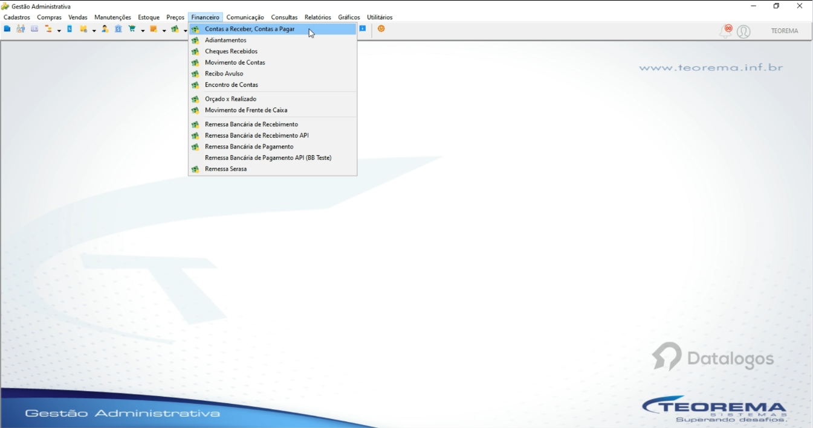Open the Cadastros menu
This screenshot has height=428, width=813.
pyautogui.click(x=17, y=18)
